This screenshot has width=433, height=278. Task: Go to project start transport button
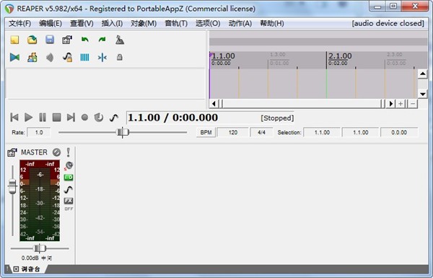coord(14,118)
